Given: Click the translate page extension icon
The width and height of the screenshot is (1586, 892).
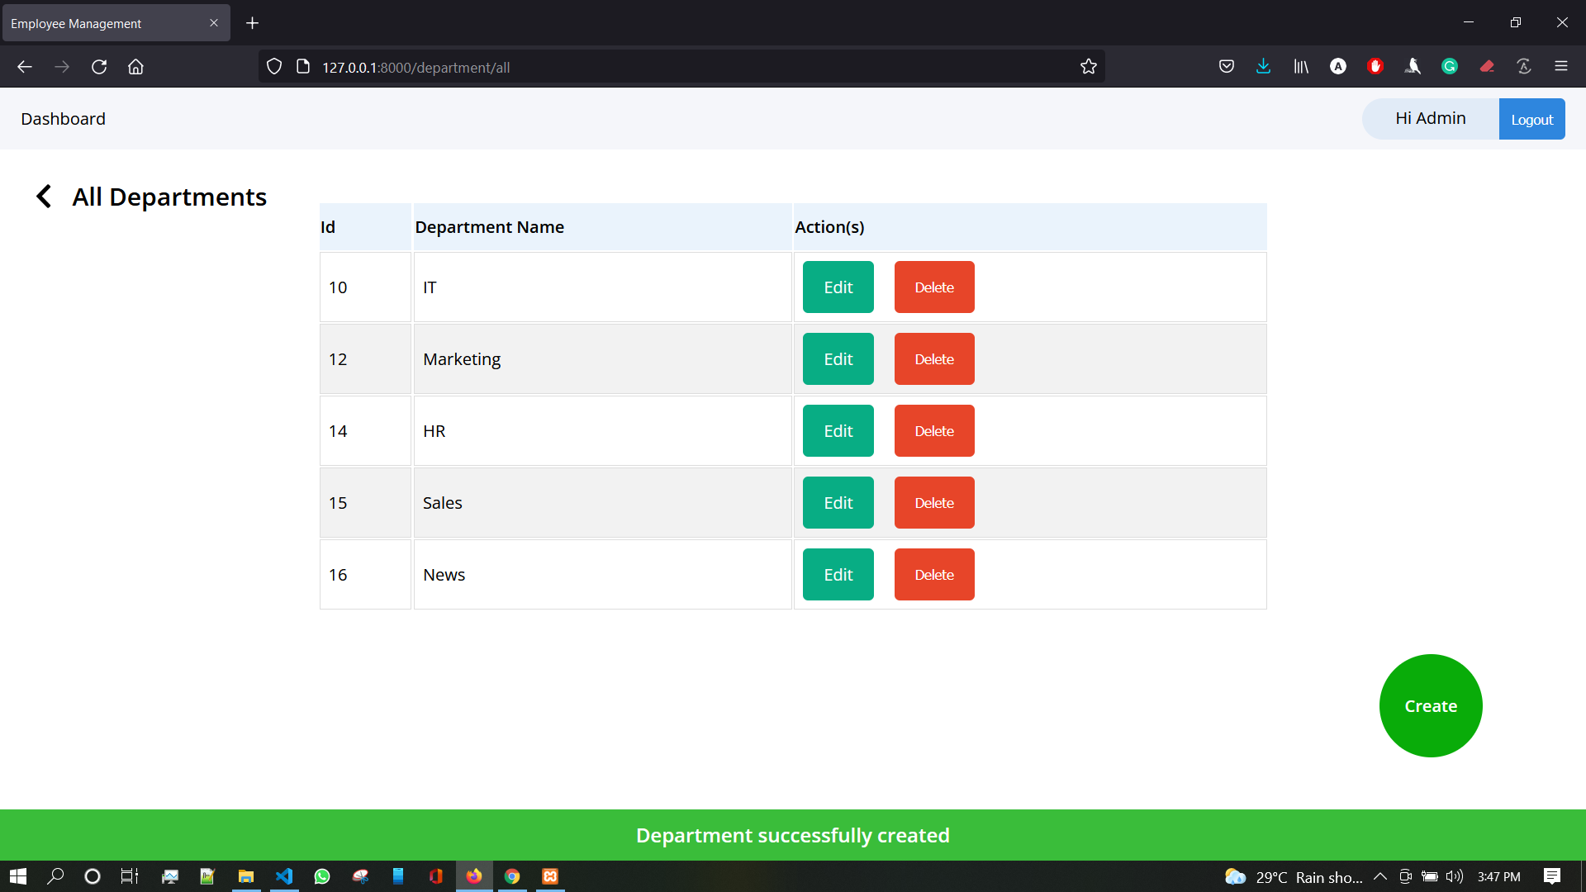Looking at the screenshot, I should 1524,66.
